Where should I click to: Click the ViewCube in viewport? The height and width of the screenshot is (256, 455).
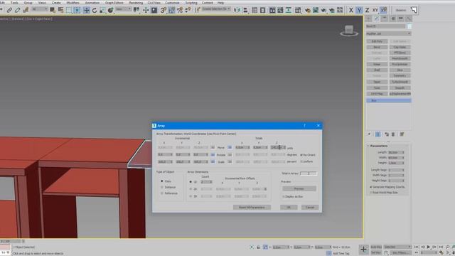coord(349,31)
